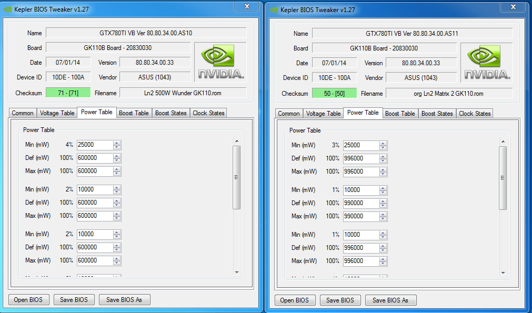Click Save BIOS As in right window
The width and height of the screenshot is (532, 313).
click(x=390, y=300)
